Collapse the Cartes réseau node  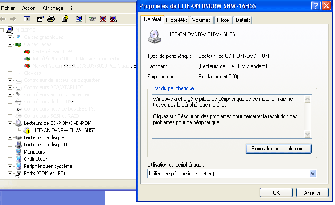[10, 44]
